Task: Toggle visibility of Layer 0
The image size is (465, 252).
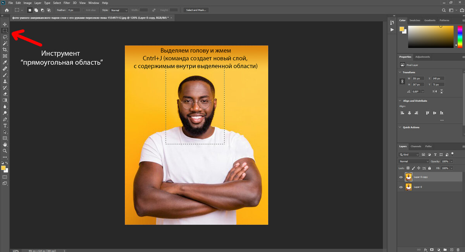Action: pos(401,187)
